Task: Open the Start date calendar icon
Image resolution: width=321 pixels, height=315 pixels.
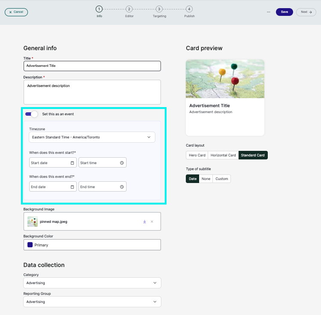Action: (x=72, y=163)
